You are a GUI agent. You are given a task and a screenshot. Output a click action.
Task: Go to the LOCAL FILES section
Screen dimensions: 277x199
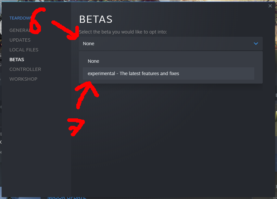coord(24,50)
